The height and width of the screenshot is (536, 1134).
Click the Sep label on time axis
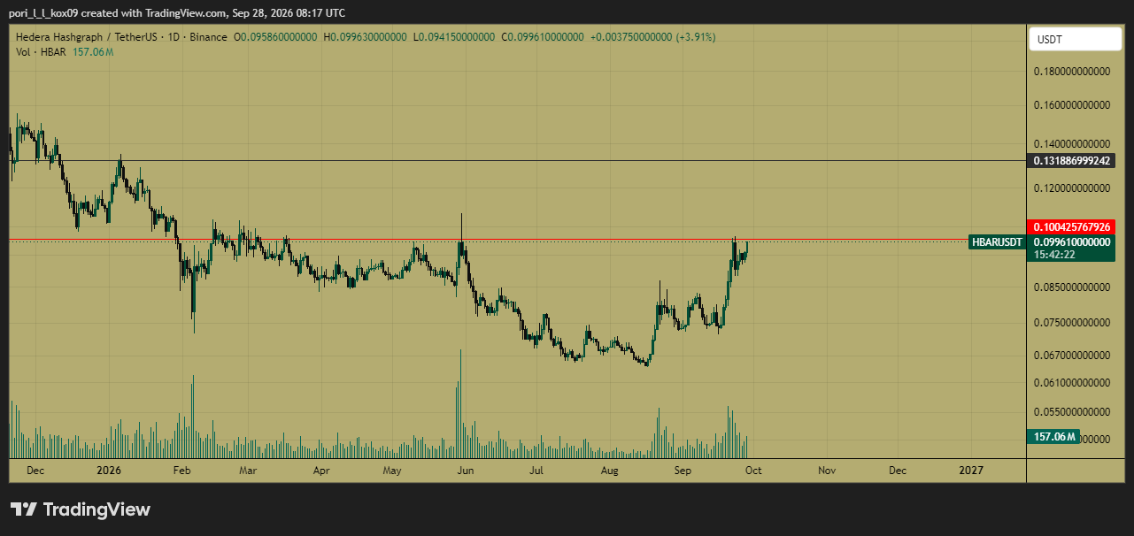tap(683, 471)
